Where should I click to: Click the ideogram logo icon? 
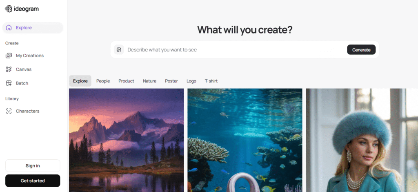click(9, 9)
